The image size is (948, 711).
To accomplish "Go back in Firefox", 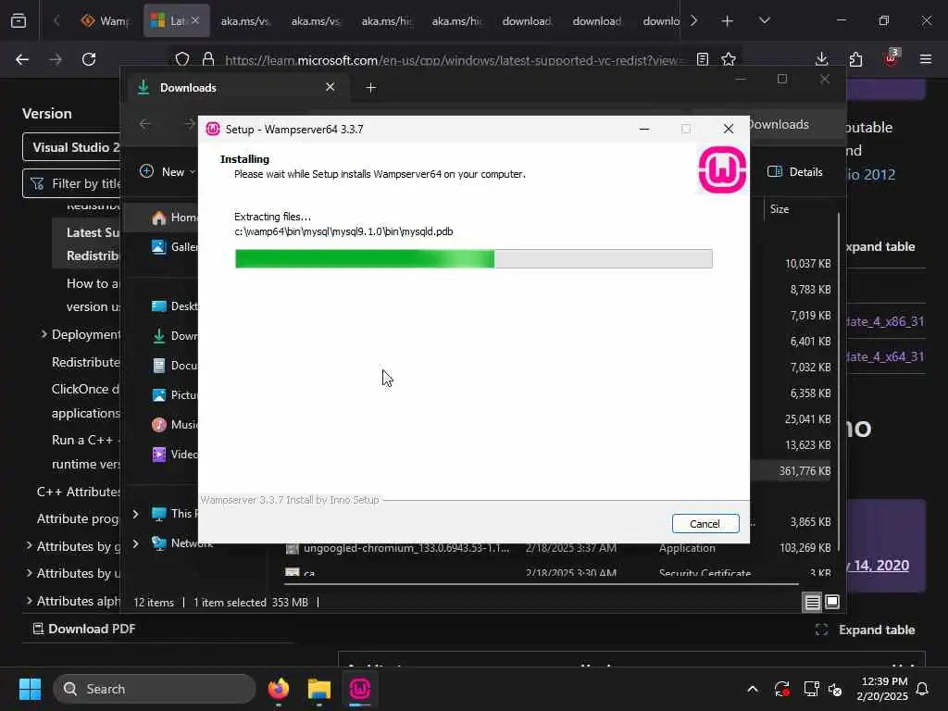I will [22, 59].
